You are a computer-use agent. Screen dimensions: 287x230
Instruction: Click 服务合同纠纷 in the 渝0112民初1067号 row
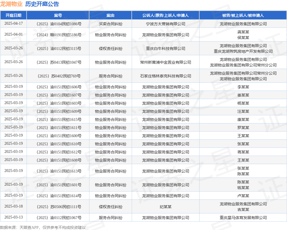click(110, 218)
